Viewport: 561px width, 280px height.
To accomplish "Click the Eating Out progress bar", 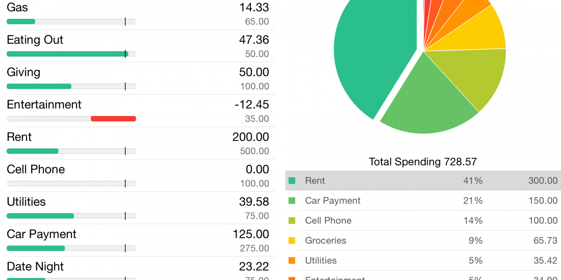I will pos(71,54).
